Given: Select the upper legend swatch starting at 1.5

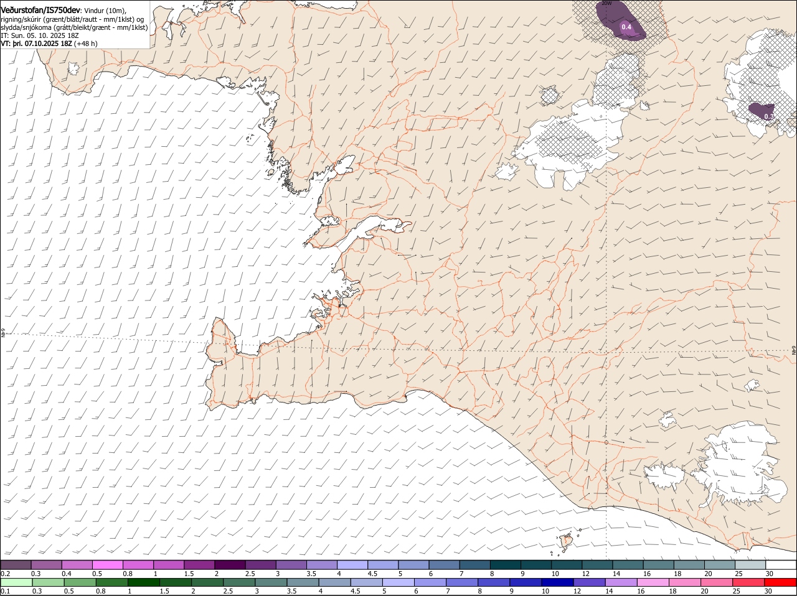Looking at the screenshot, I should click(199, 564).
